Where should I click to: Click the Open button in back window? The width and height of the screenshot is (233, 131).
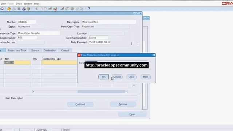coord(132,114)
